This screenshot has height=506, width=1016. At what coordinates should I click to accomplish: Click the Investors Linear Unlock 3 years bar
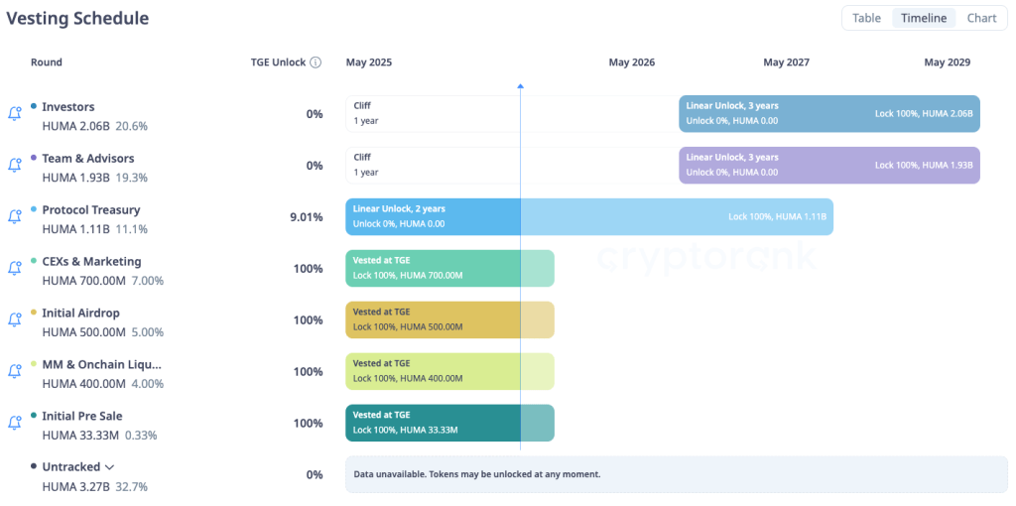(x=828, y=114)
